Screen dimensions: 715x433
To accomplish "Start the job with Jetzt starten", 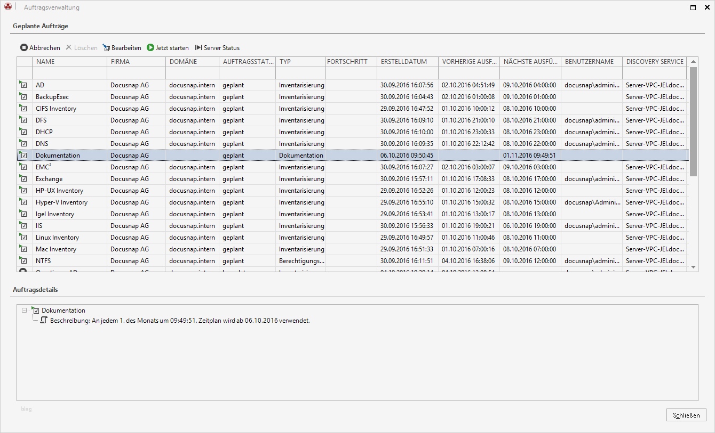I will click(168, 48).
